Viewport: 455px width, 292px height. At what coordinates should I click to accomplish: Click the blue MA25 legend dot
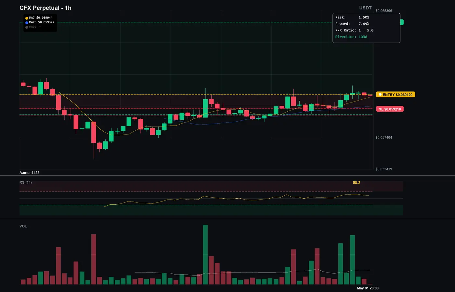27,23
